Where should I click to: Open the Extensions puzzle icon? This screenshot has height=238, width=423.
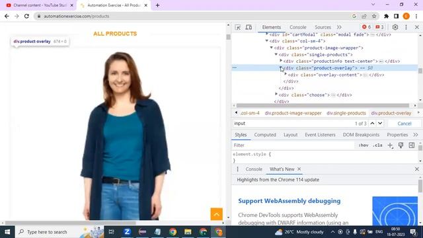coord(386,16)
